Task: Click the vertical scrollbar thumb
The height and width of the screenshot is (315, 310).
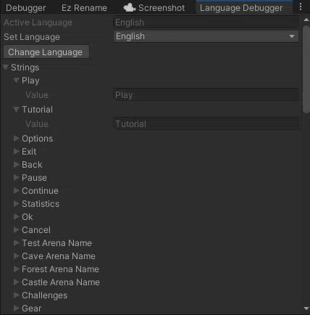Action: pos(306,69)
